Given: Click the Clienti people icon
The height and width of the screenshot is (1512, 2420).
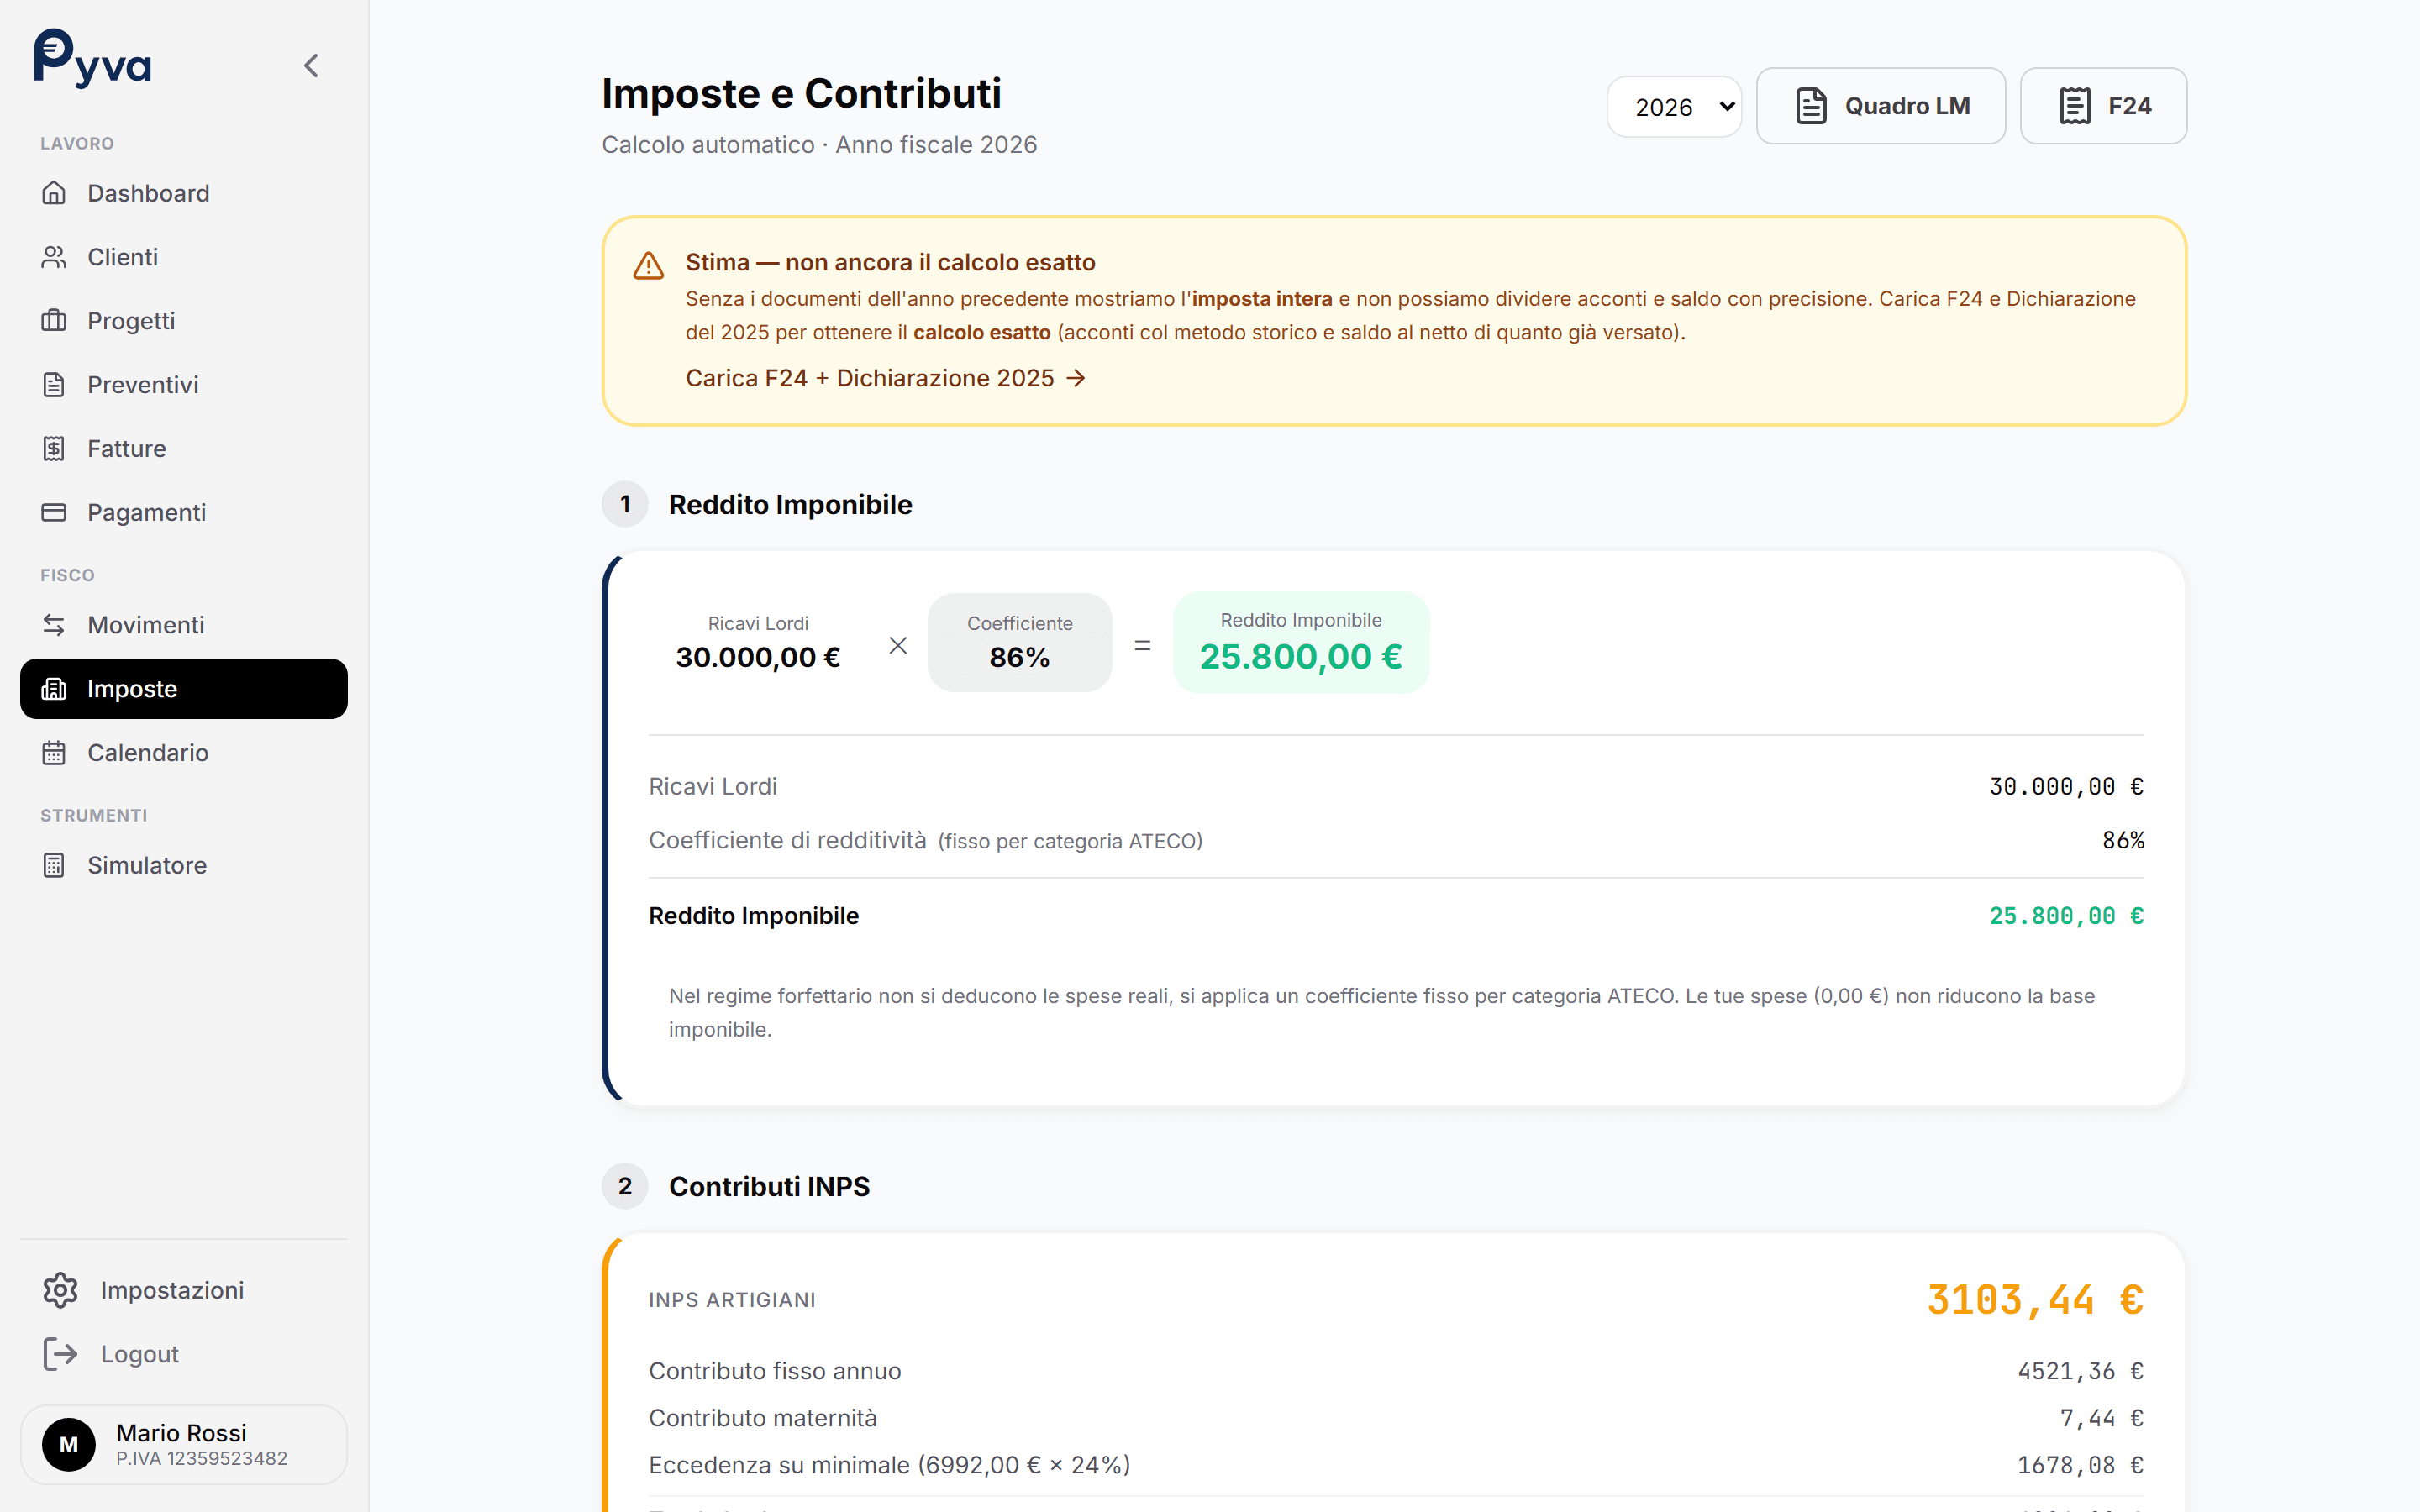Looking at the screenshot, I should click(x=54, y=257).
